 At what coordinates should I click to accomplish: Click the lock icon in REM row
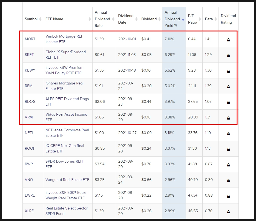[x=228, y=87]
